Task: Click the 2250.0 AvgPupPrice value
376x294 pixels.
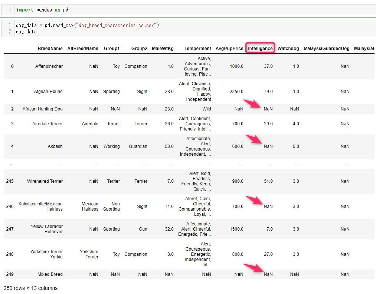Action: pos(236,92)
